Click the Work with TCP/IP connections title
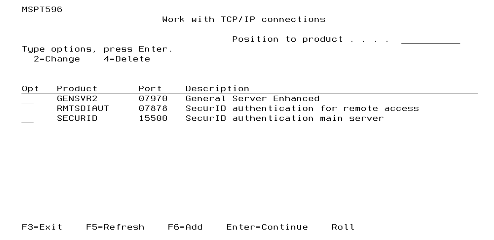 (243, 19)
